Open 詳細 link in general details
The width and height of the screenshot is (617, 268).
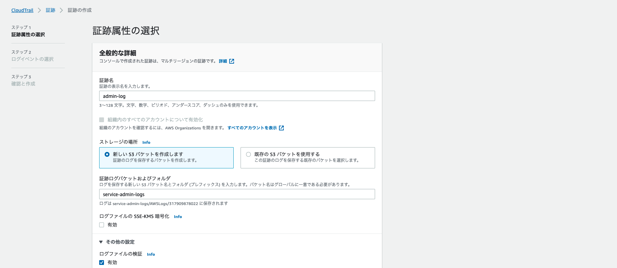tap(223, 61)
